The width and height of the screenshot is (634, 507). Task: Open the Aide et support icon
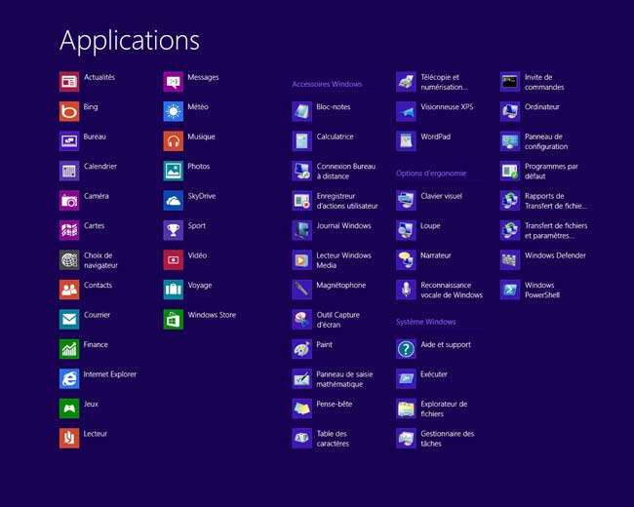(406, 349)
